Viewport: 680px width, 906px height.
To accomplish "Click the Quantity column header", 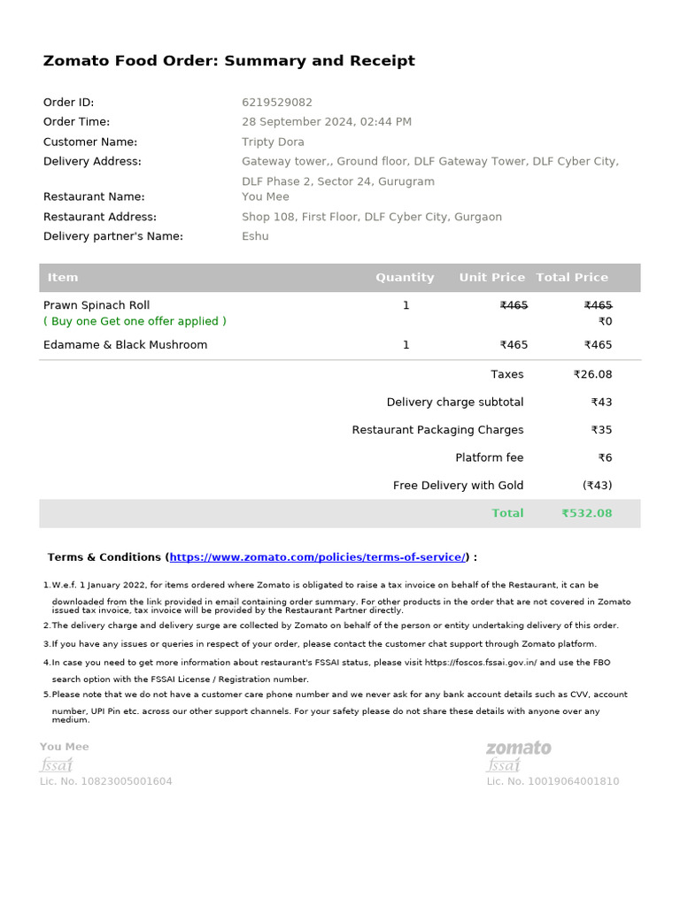I will [x=405, y=278].
